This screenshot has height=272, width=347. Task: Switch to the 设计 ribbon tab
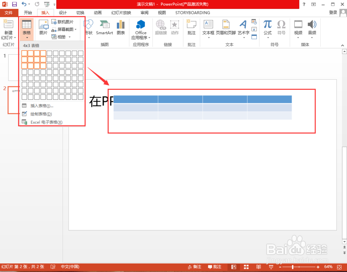[62, 12]
